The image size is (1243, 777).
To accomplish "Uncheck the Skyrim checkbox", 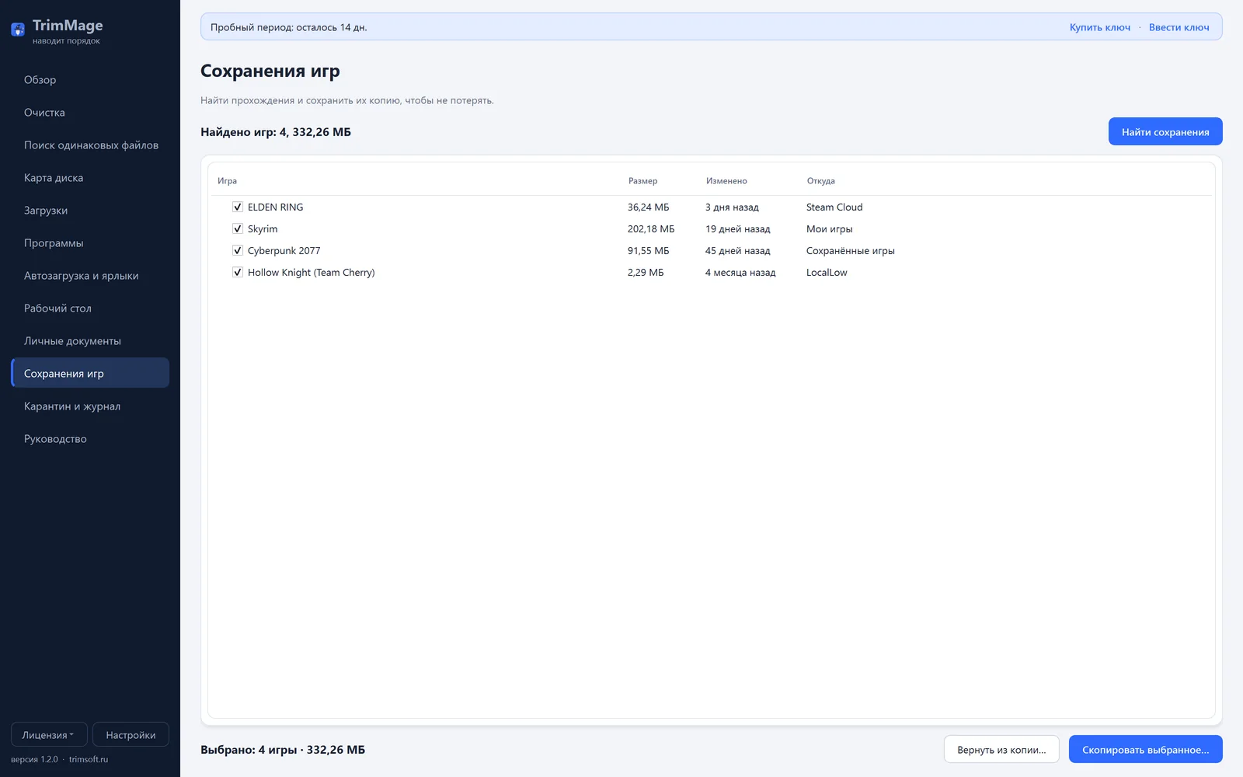I will 238,228.
